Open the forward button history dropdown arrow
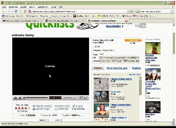This screenshot has width=176, height=128. (x=13, y=11)
